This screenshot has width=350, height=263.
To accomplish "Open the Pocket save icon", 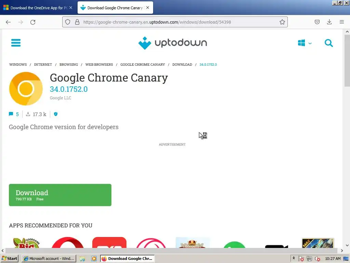I will (x=317, y=22).
